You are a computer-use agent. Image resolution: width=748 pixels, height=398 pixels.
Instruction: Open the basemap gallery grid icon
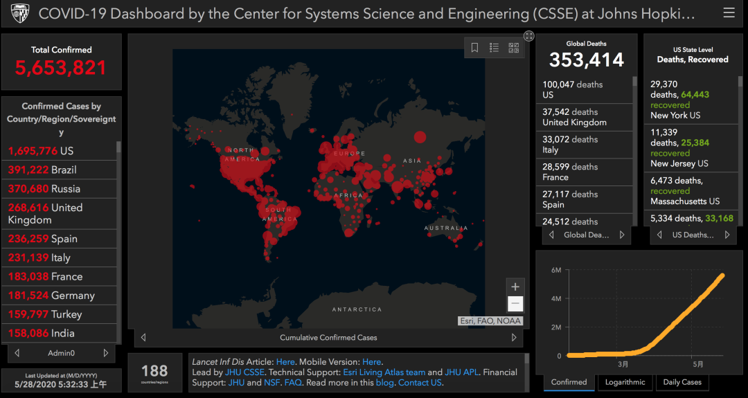(x=514, y=48)
